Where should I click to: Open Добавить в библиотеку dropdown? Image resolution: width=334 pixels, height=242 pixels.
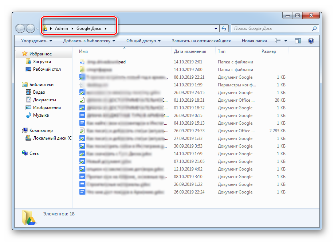point(89,41)
